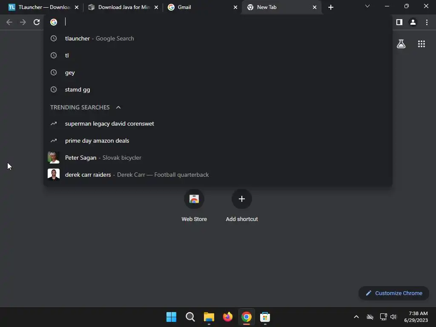Reload the current page
436x327 pixels.
click(37, 22)
